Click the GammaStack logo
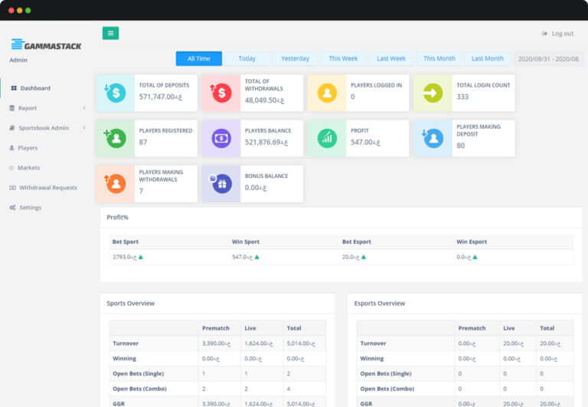The image size is (588, 407). pyautogui.click(x=46, y=44)
